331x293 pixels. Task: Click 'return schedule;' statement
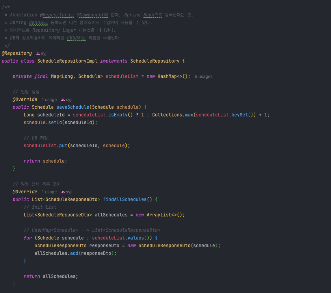click(45, 161)
